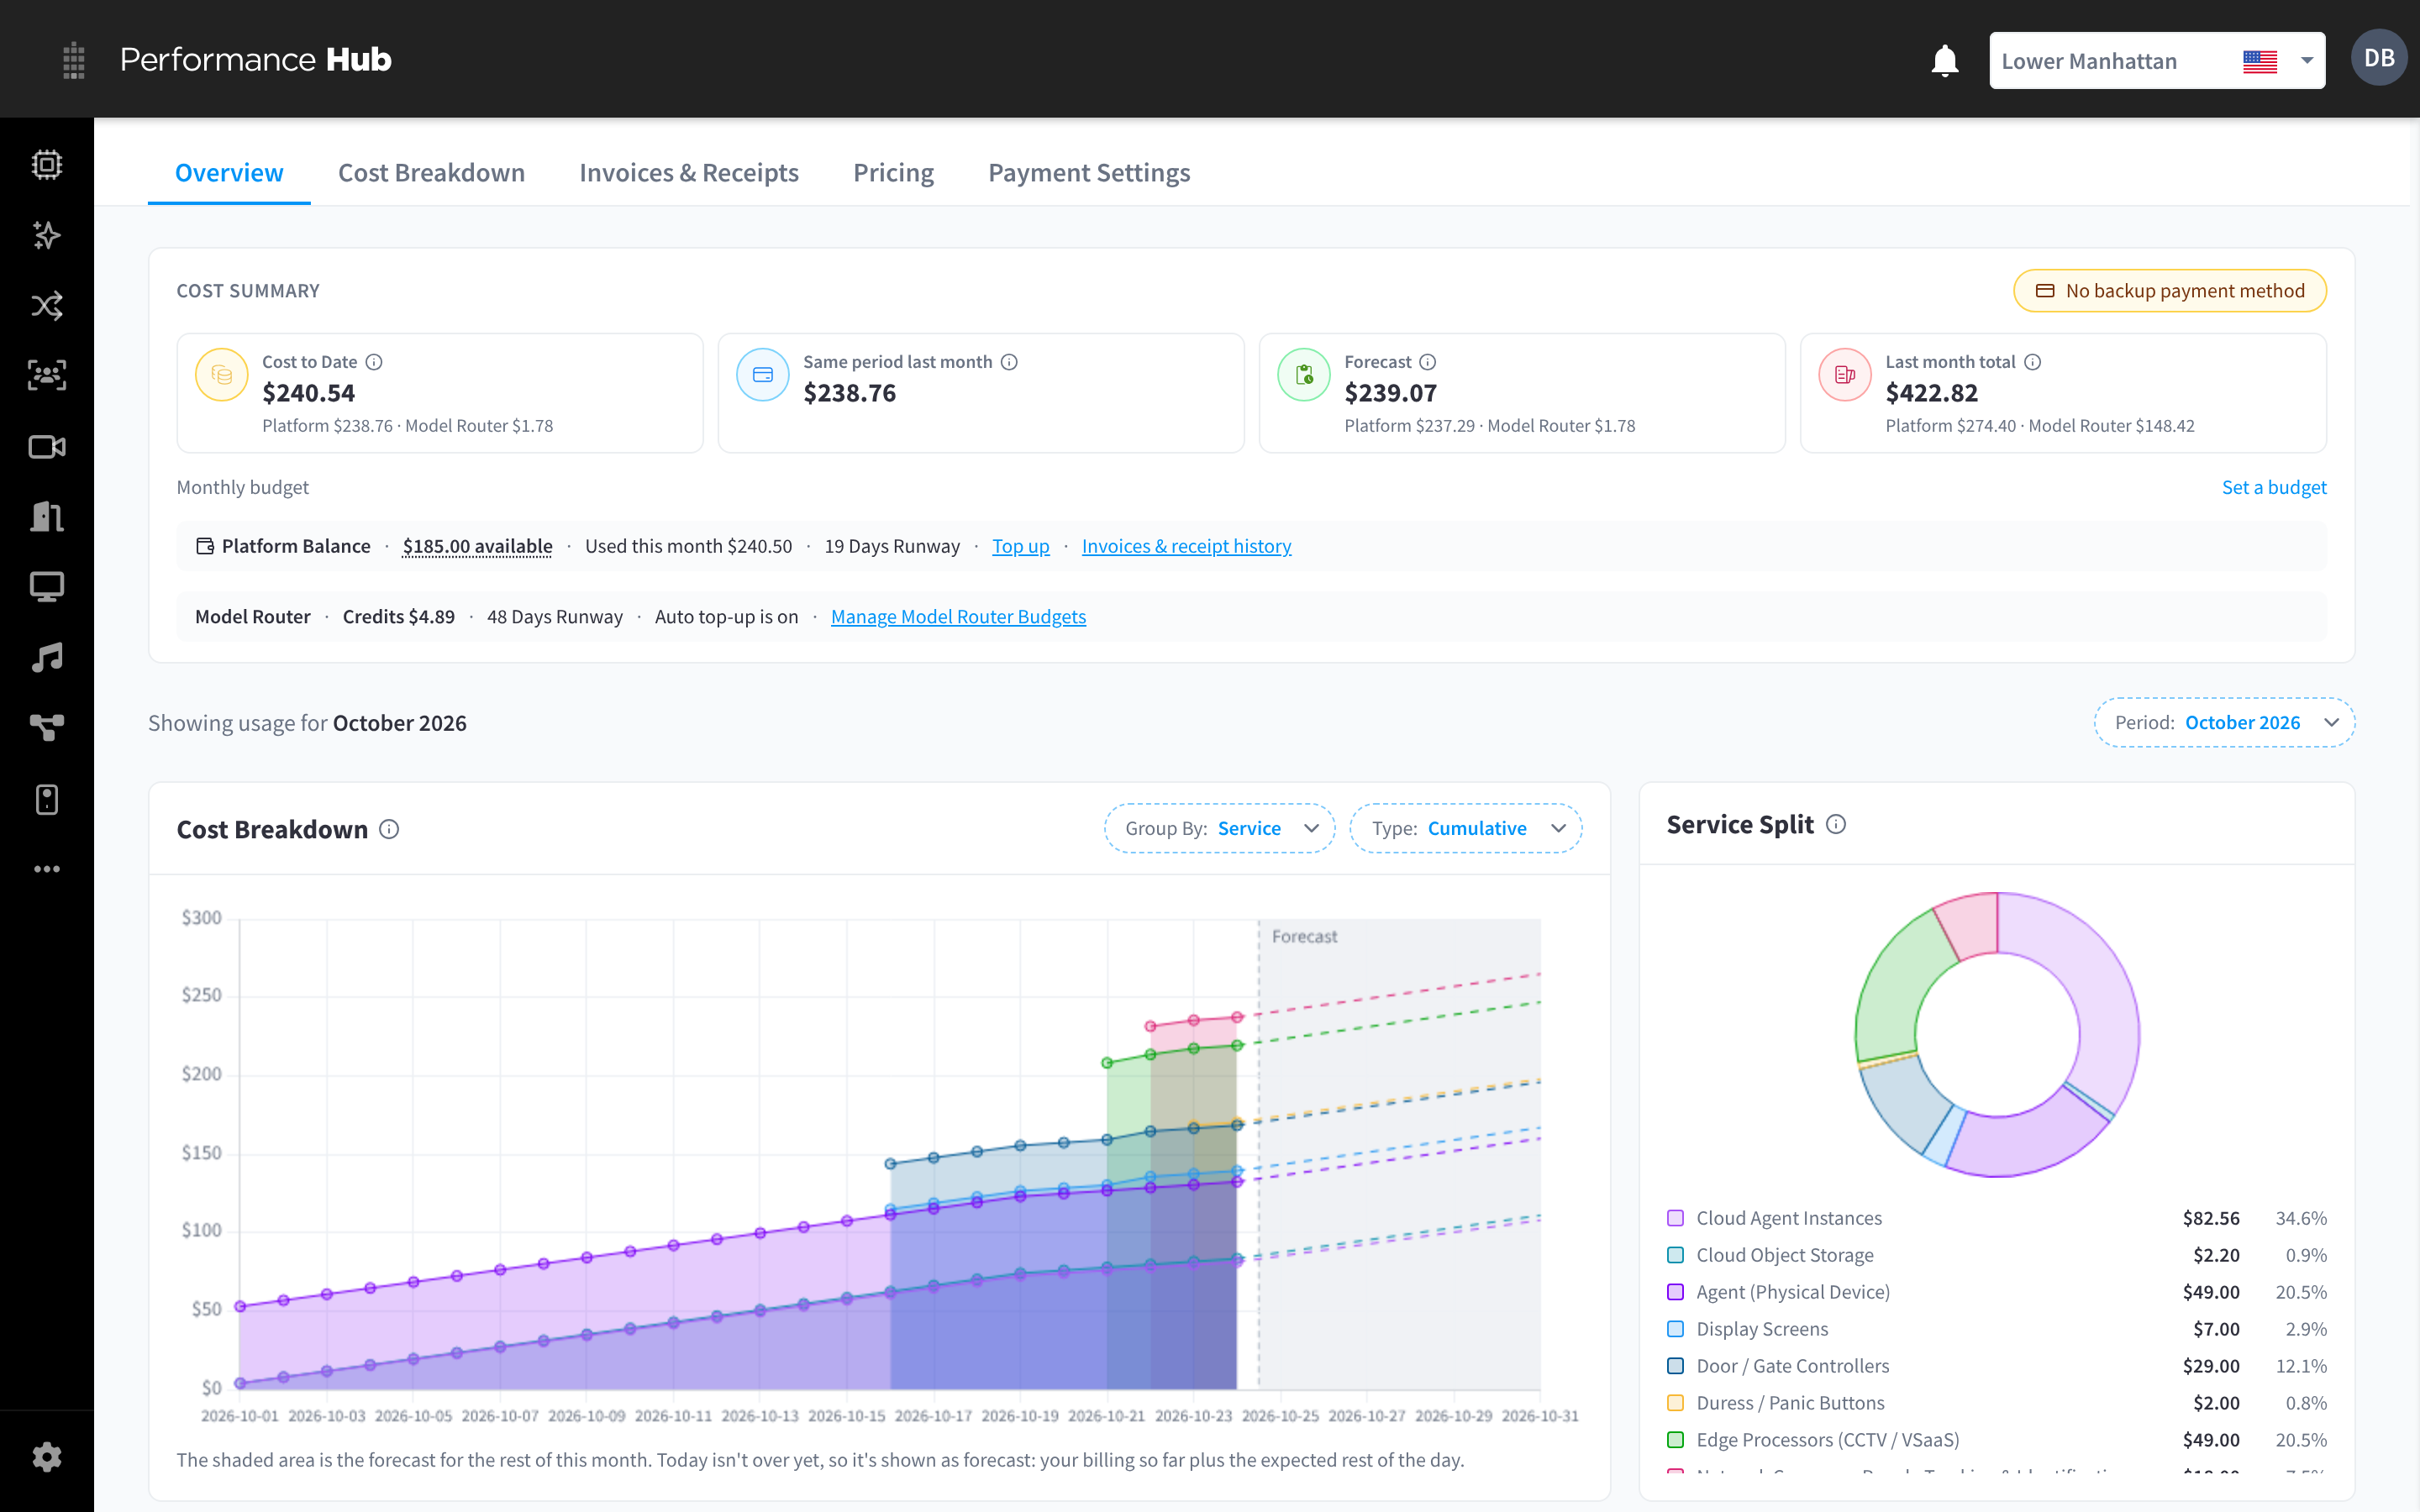The width and height of the screenshot is (2420, 1512).
Task: Toggle Door / Gate Controllers legend box
Action: (1676, 1366)
